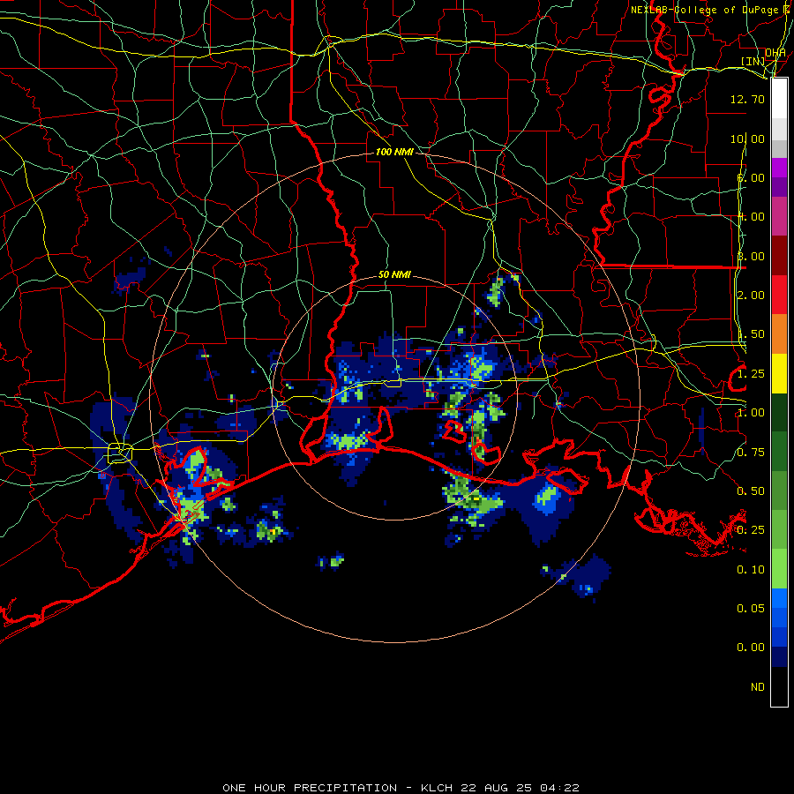This screenshot has height=794, width=794.
Task: Pick the darkest green swatch near 1.00
Action: (779, 412)
